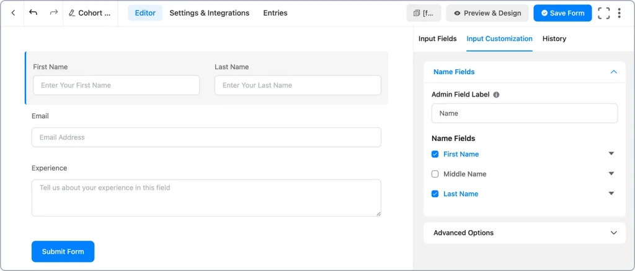This screenshot has height=271, width=635.
Task: Switch to Input Fields tab
Action: tap(437, 39)
